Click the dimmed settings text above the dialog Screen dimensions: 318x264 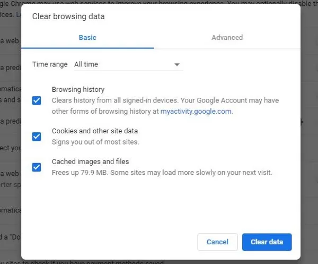point(159,3)
